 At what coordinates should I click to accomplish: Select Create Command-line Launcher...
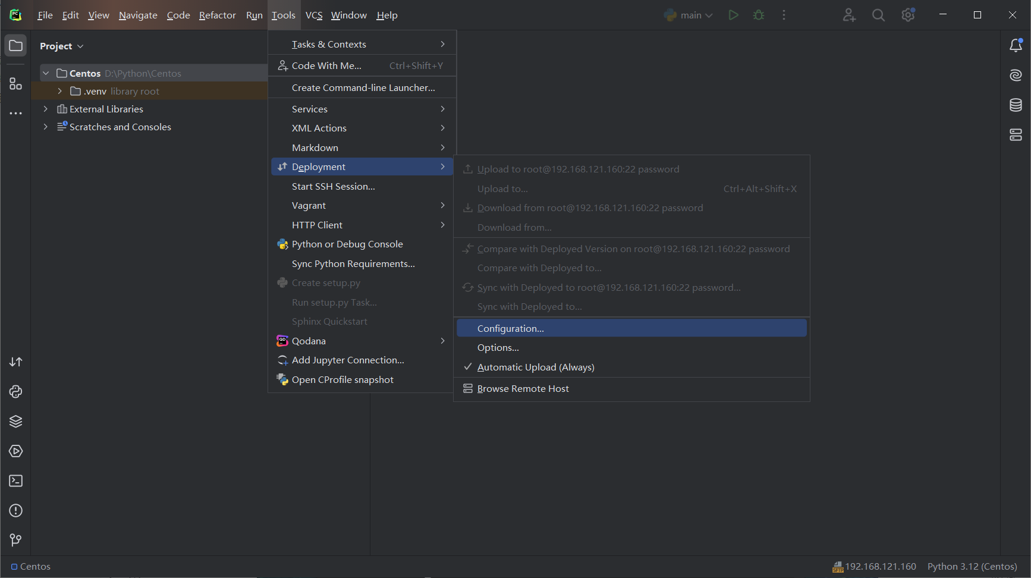click(362, 87)
